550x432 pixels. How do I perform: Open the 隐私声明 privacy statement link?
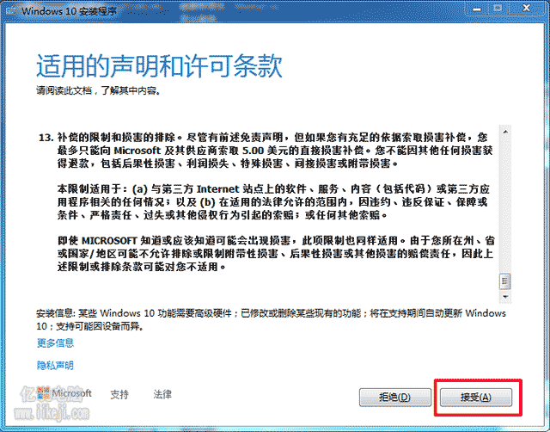tap(55, 365)
